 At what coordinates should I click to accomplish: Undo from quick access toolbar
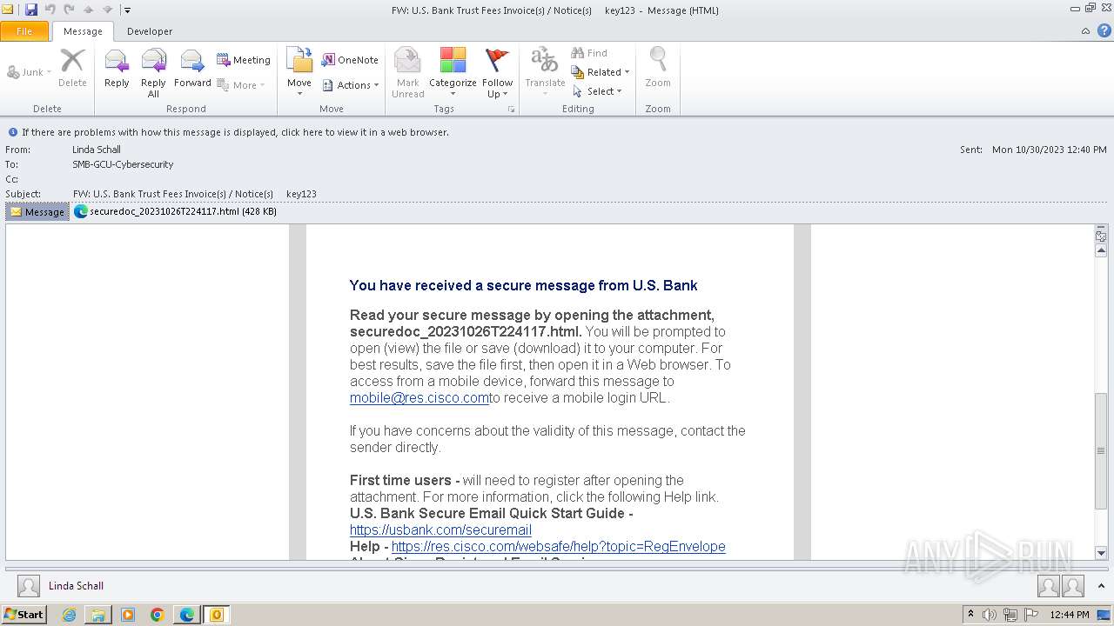coord(50,10)
